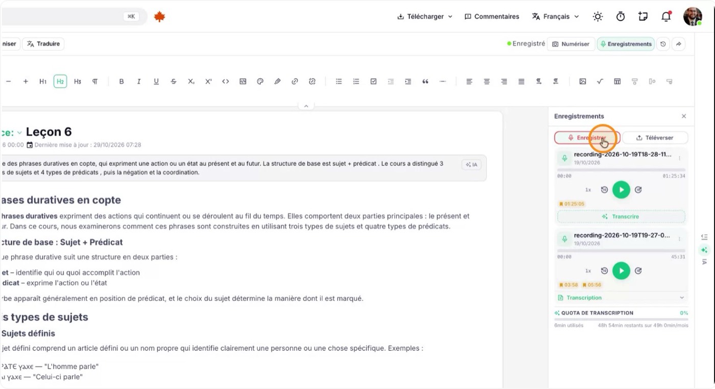
Task: Open notifications bell
Action: 666,16
